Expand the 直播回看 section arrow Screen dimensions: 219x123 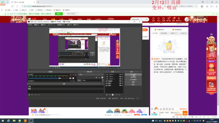pyautogui.click(x=182, y=30)
